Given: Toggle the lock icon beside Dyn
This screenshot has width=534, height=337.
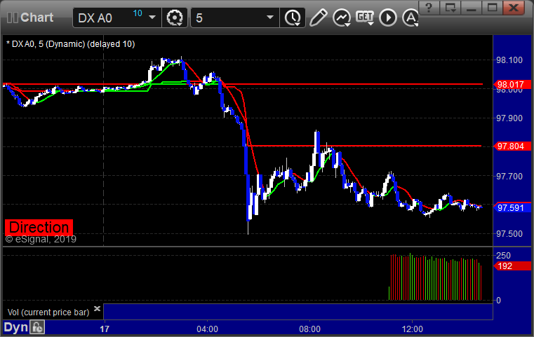Looking at the screenshot, I should point(37,327).
